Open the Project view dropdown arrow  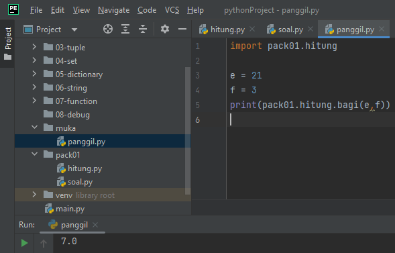coord(74,30)
